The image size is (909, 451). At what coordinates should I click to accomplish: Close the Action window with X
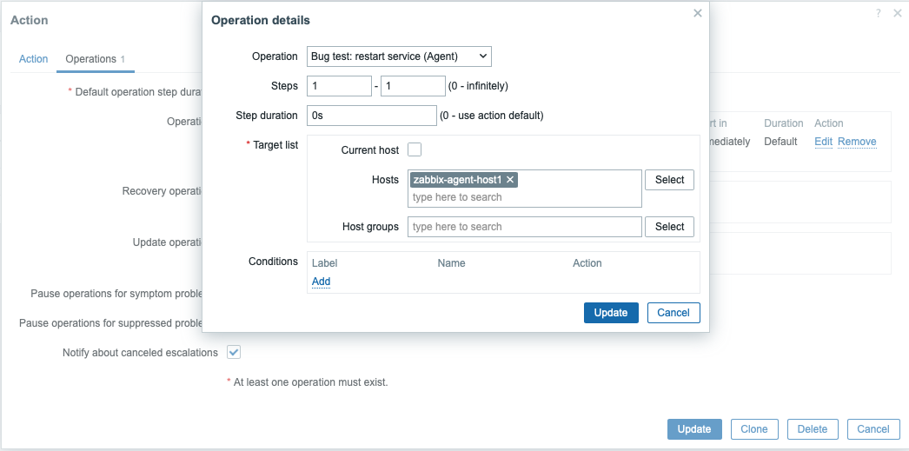897,13
